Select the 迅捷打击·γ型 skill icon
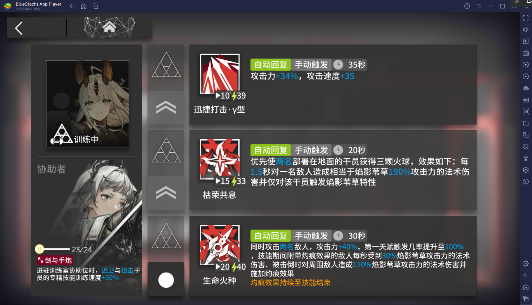Image resolution: width=532 pixels, height=305 pixels. click(x=219, y=74)
